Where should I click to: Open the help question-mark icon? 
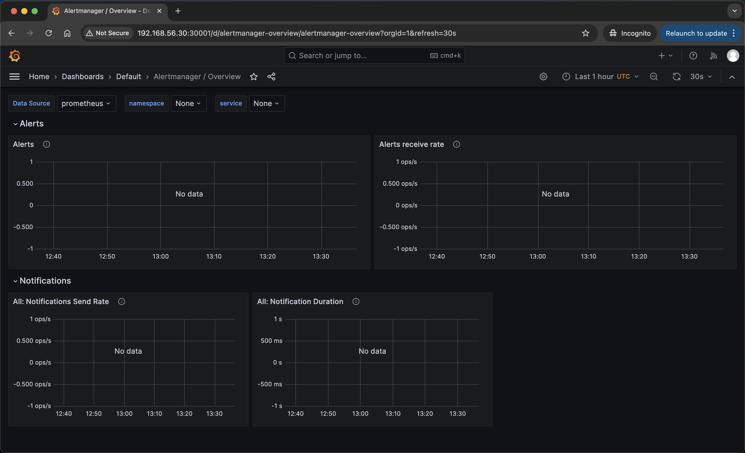tap(693, 56)
